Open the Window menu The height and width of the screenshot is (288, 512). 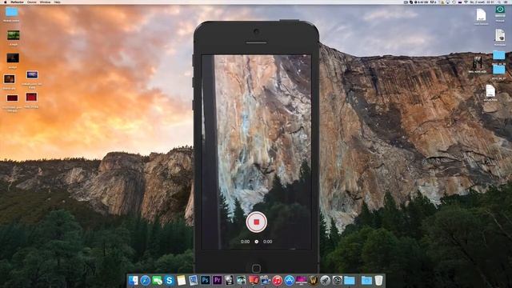tap(45, 2)
